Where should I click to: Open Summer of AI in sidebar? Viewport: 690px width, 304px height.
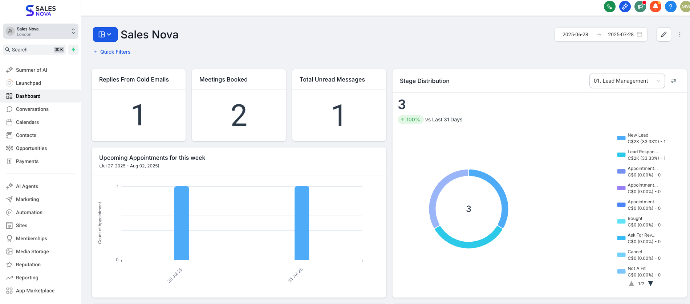point(41,70)
